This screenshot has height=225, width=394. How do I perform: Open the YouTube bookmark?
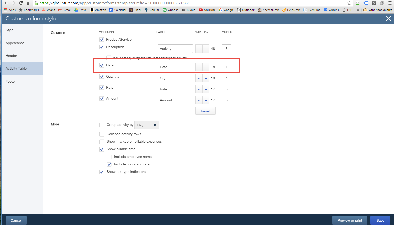click(x=207, y=10)
